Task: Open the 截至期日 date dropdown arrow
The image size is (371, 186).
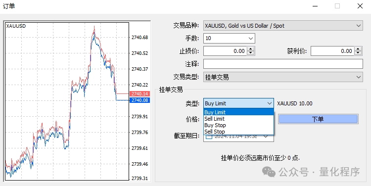Action: (266, 137)
